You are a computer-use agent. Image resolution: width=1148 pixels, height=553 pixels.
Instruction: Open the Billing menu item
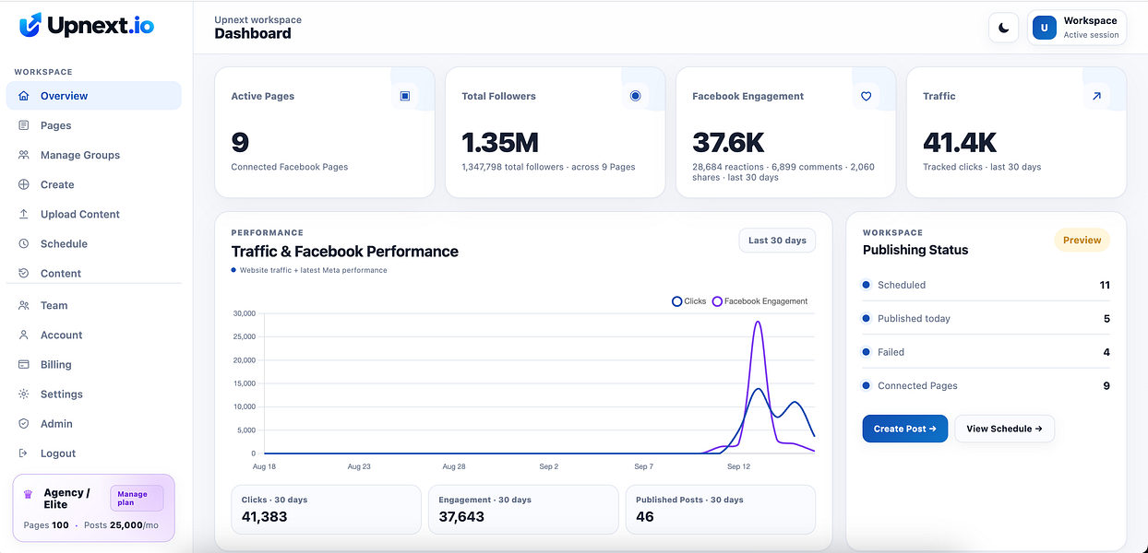tap(94, 364)
